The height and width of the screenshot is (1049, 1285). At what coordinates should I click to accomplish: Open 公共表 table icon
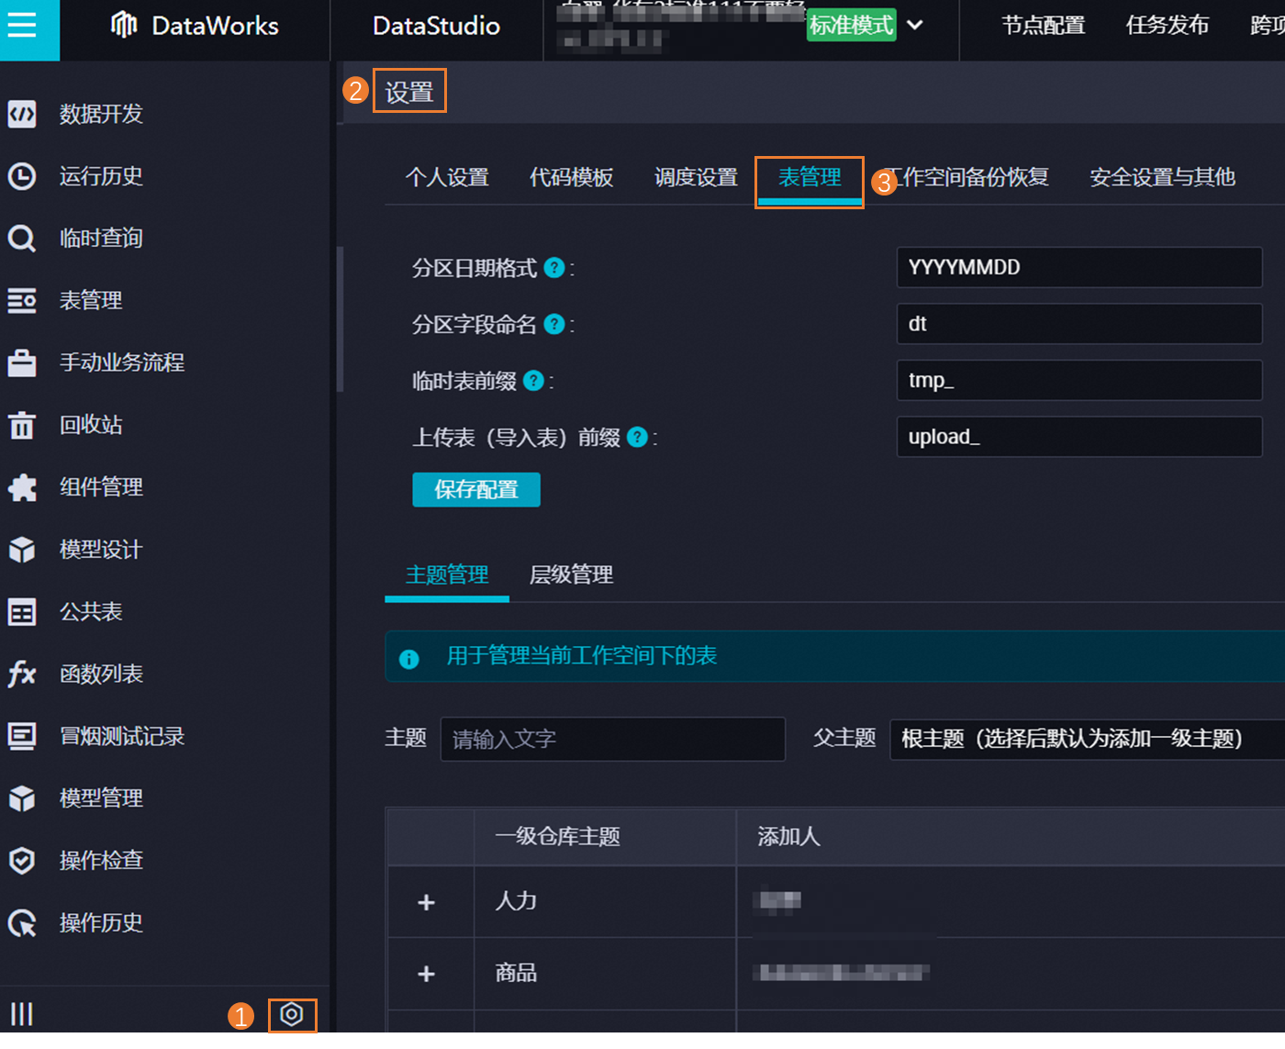[22, 612]
